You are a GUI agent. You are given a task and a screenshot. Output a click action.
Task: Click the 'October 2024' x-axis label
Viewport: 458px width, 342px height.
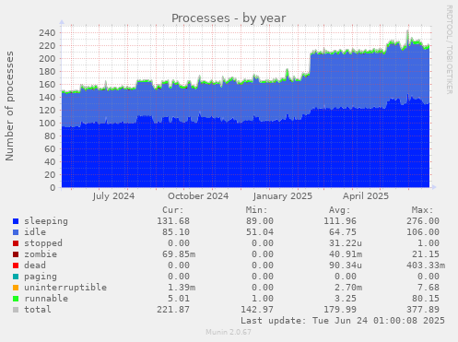coord(198,196)
